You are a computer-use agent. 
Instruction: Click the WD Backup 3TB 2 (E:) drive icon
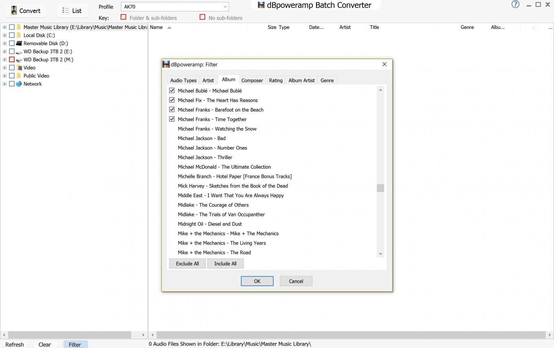pos(19,52)
